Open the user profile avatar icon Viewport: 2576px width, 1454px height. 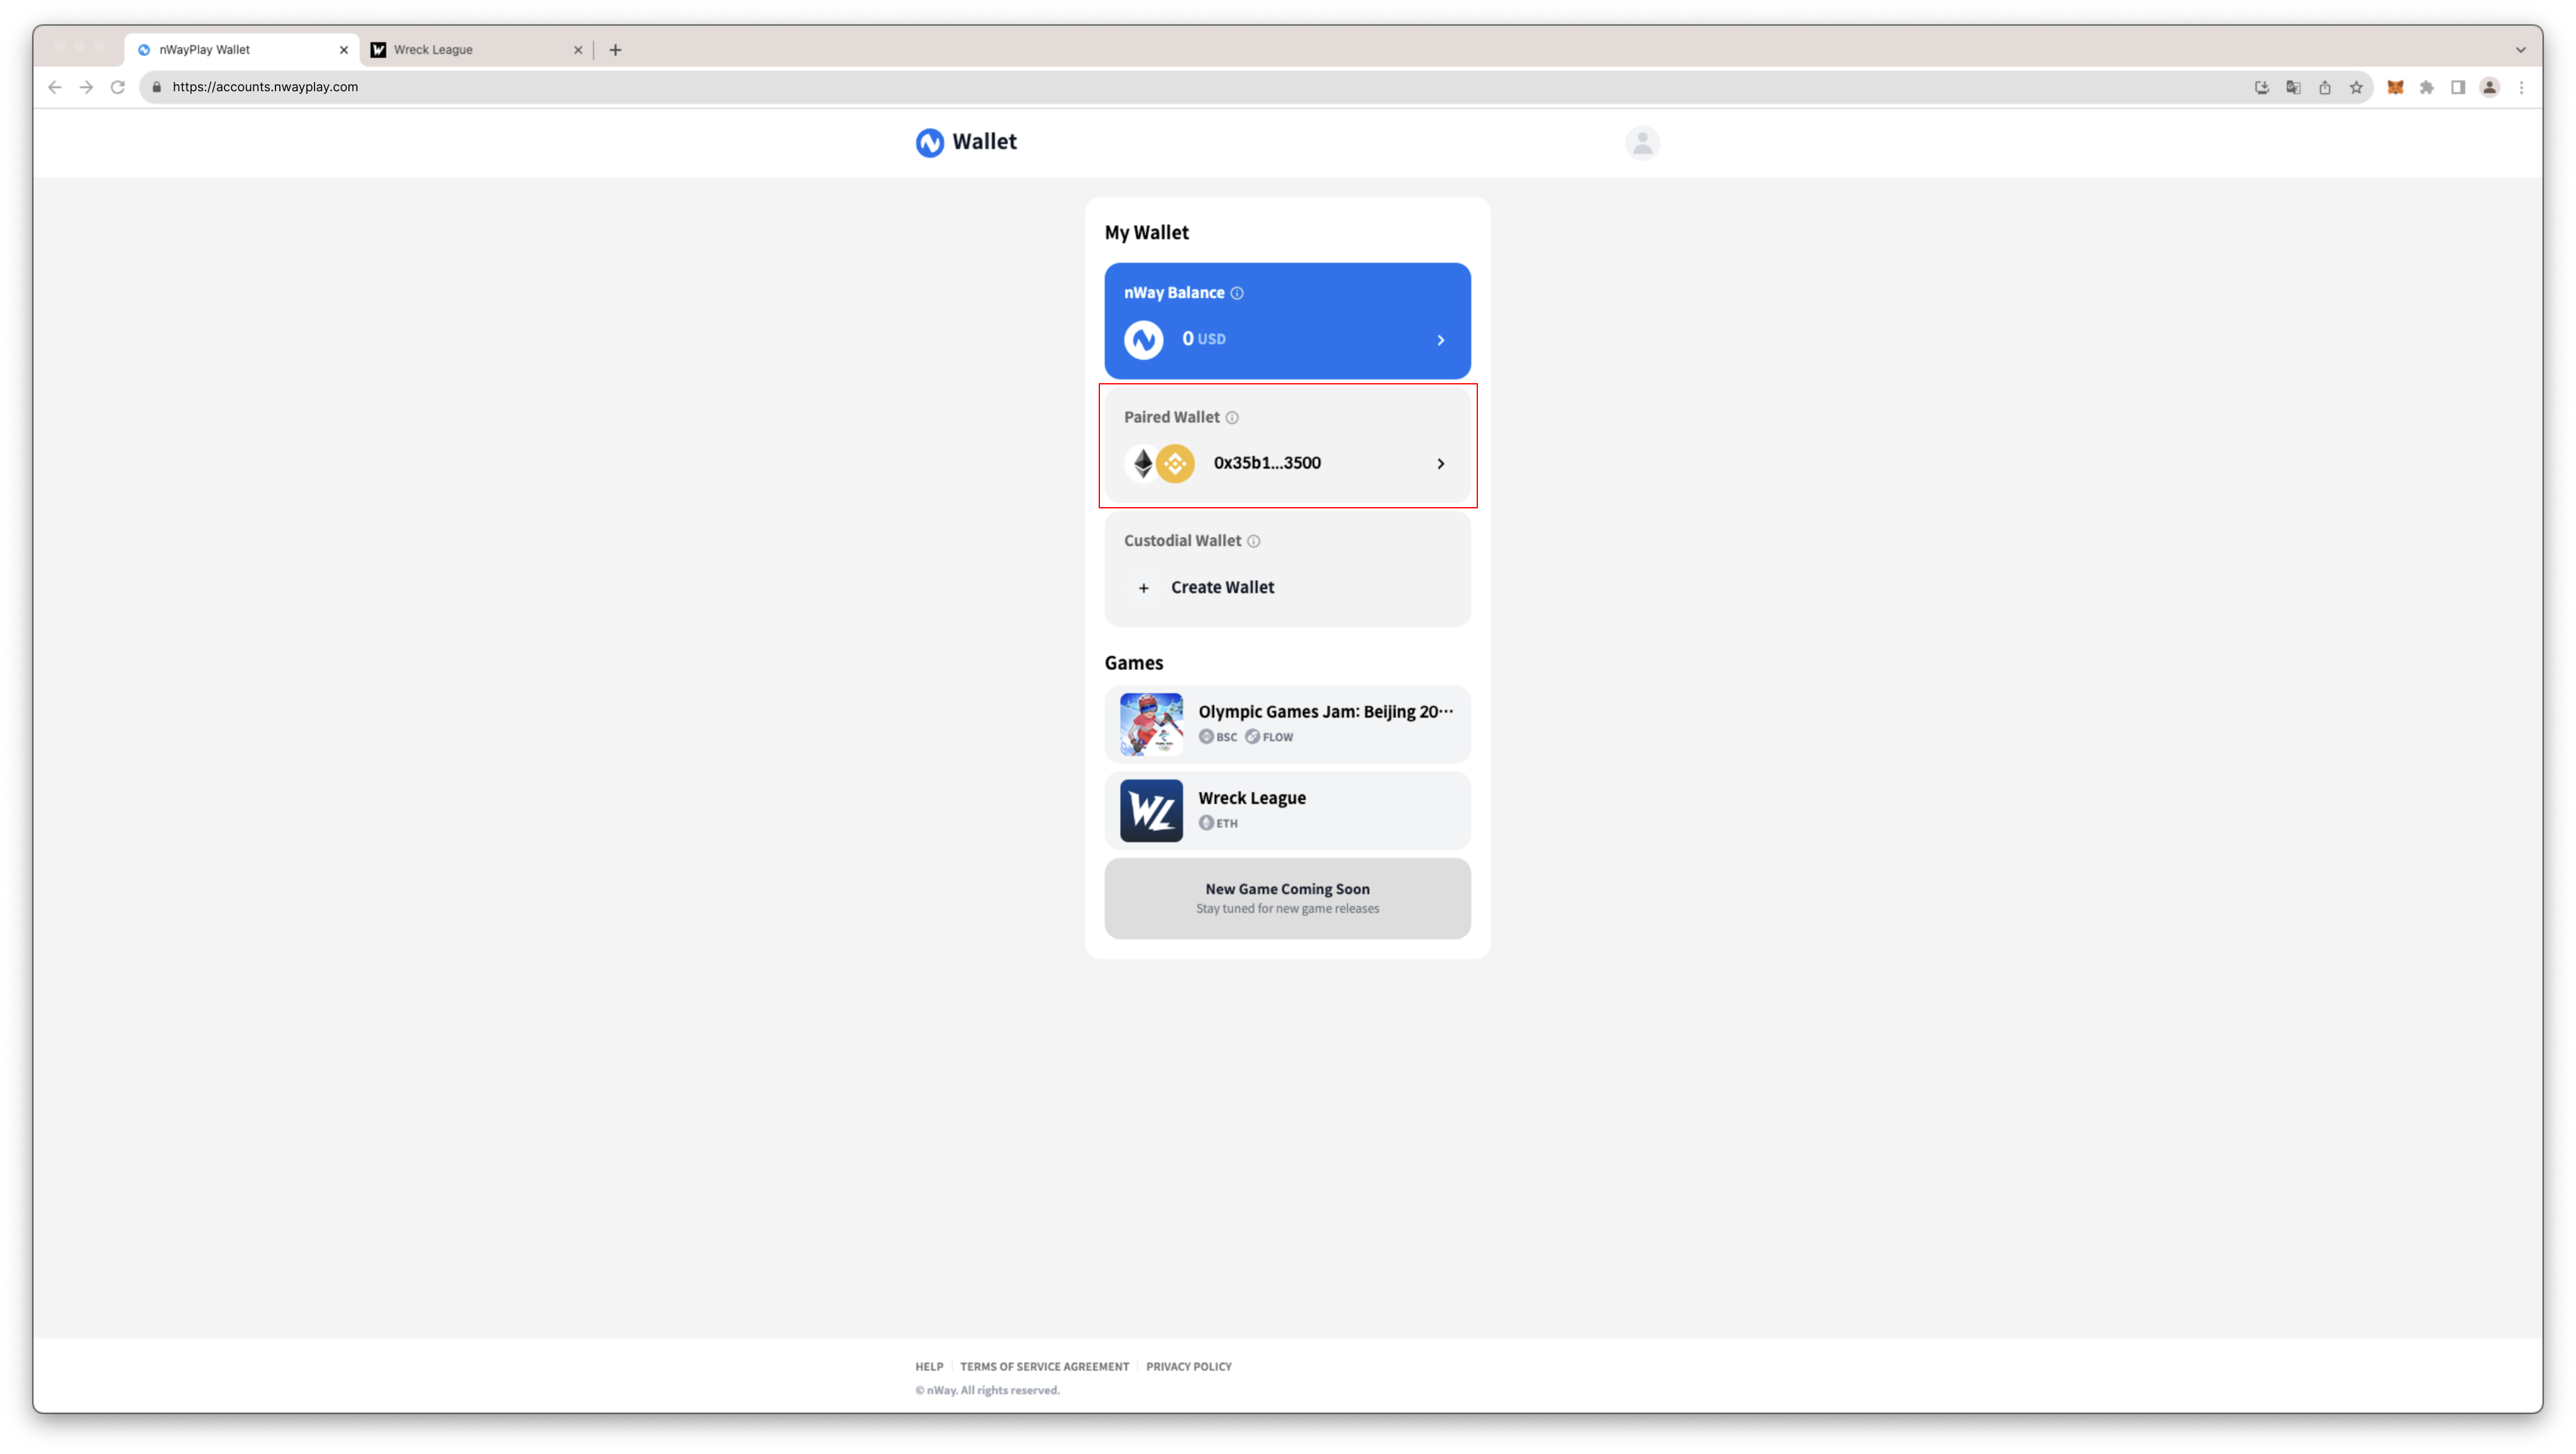(1642, 143)
